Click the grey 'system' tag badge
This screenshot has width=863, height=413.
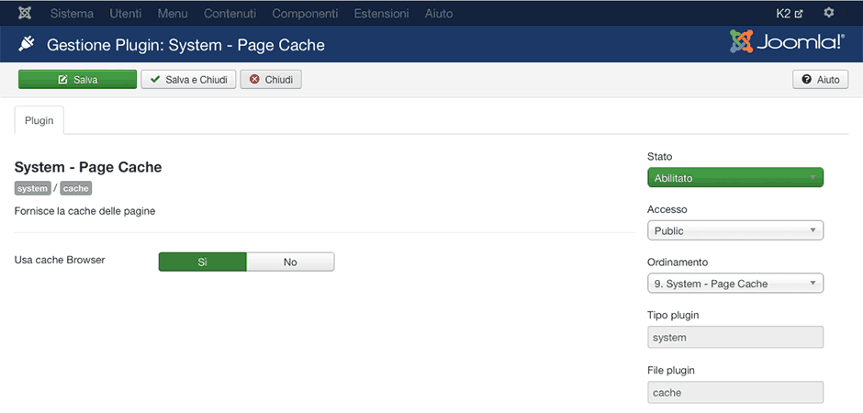pos(33,188)
